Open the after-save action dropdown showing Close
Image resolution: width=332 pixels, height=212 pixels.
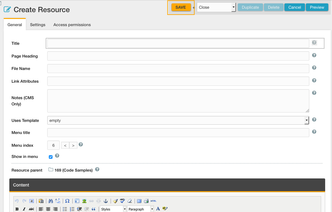pyautogui.click(x=216, y=7)
